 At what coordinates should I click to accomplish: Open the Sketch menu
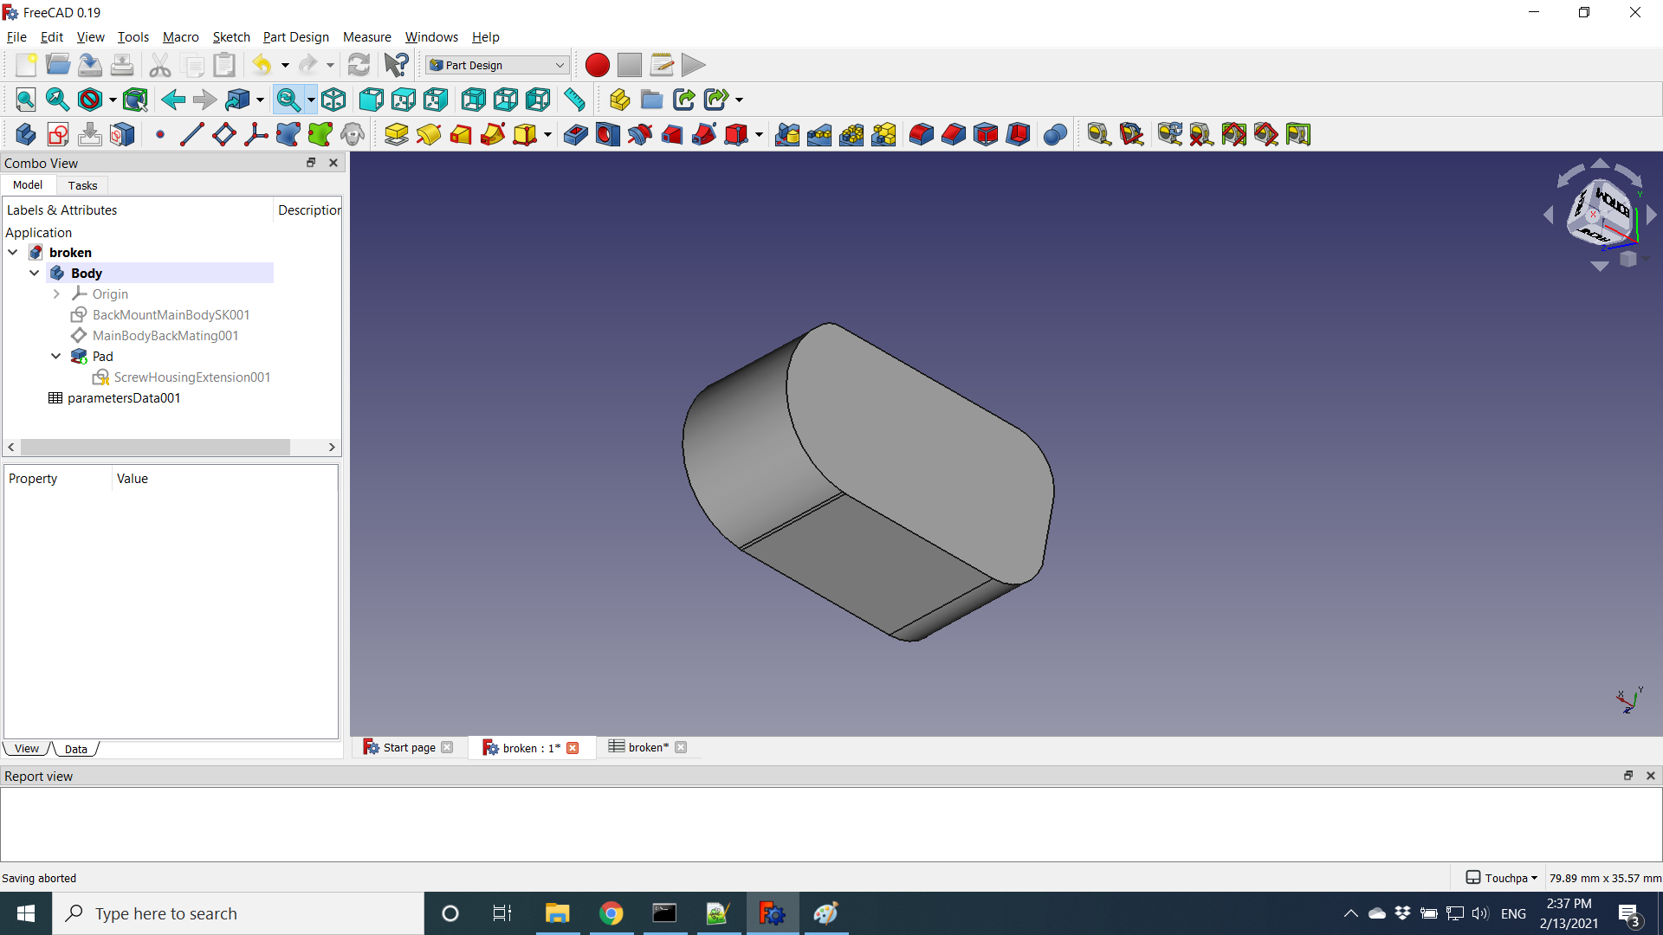230,36
